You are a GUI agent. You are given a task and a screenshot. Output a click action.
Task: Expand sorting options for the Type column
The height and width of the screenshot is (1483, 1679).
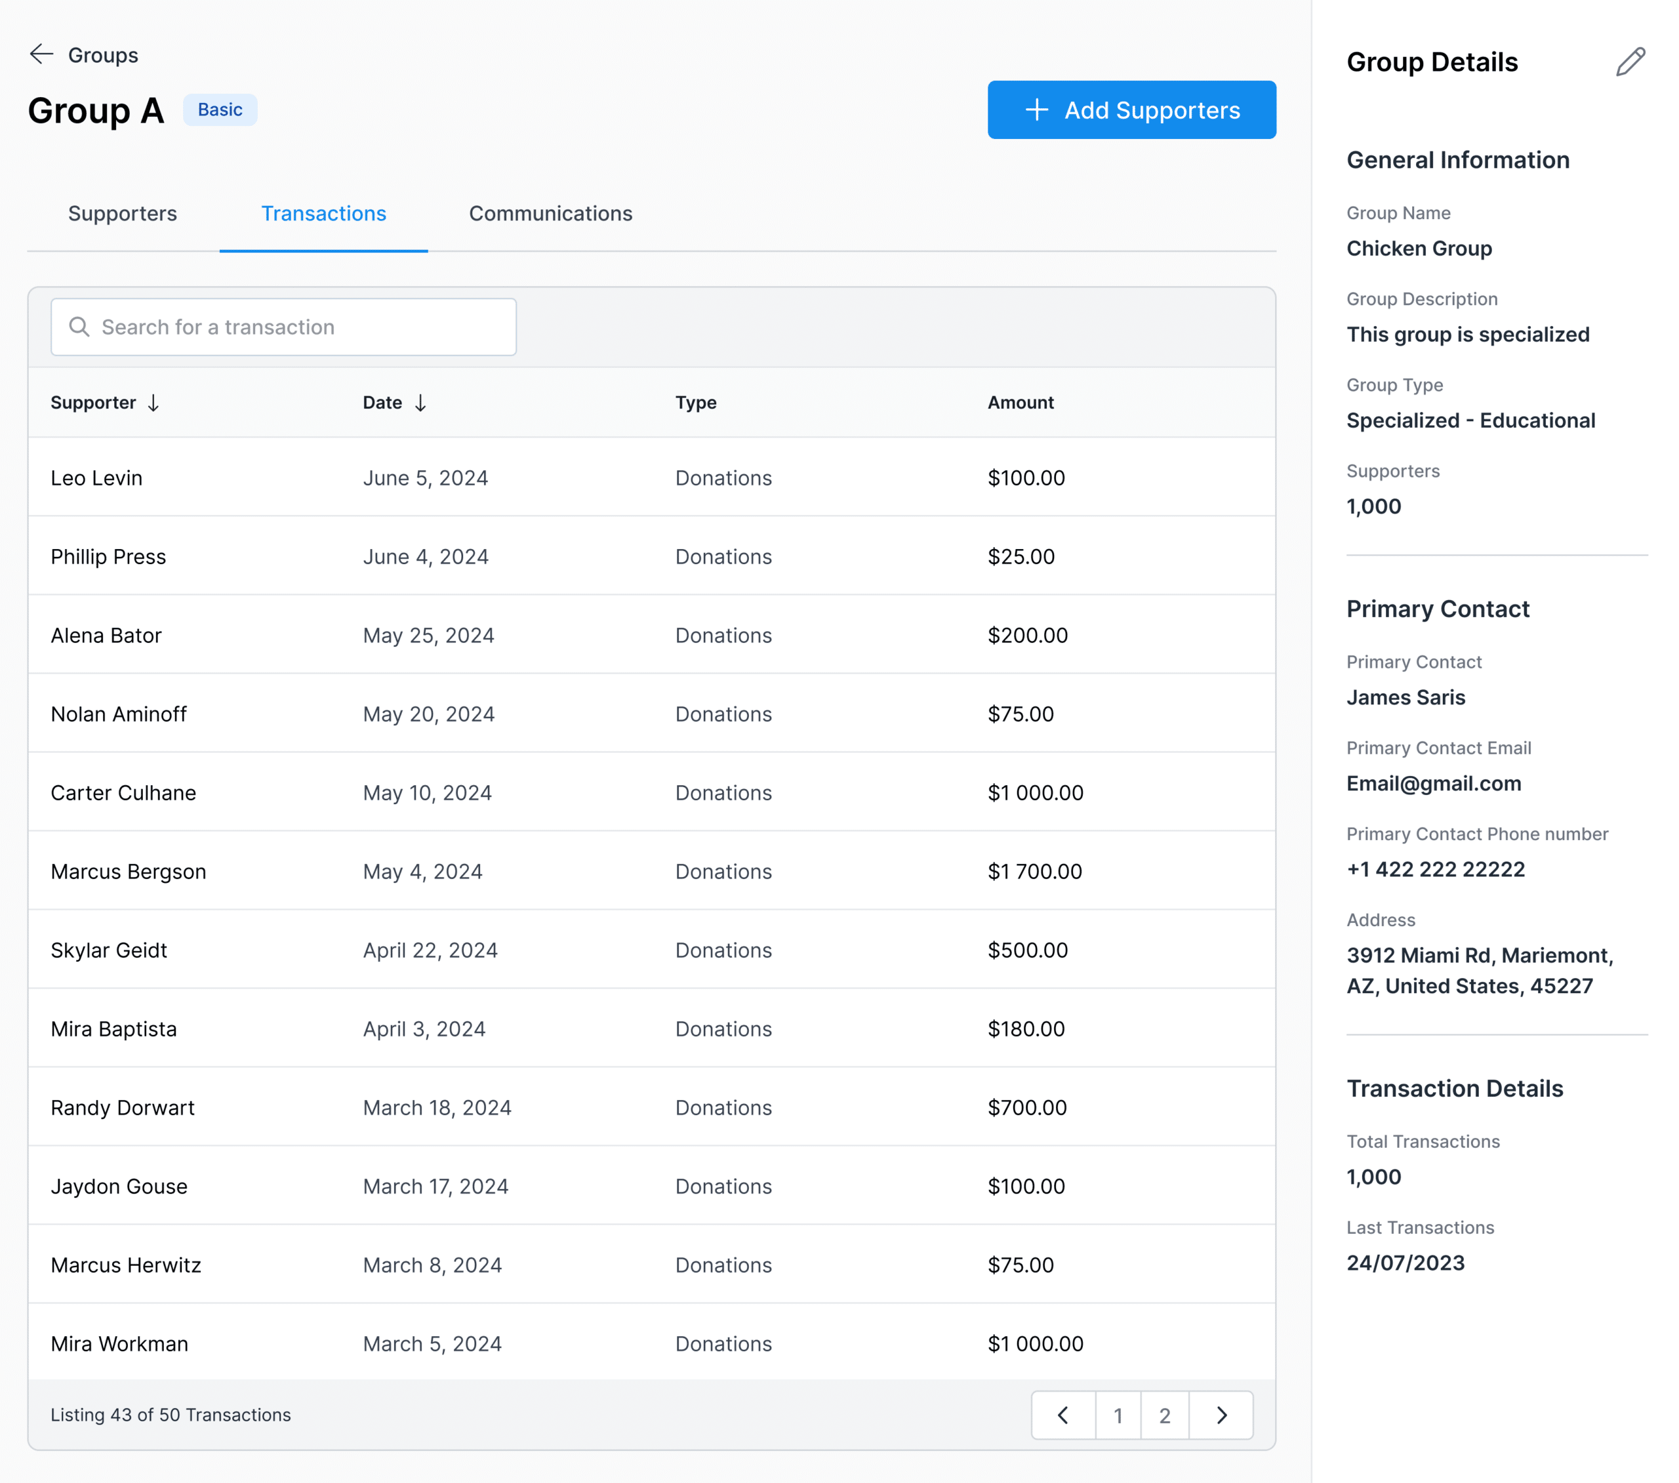tap(695, 403)
